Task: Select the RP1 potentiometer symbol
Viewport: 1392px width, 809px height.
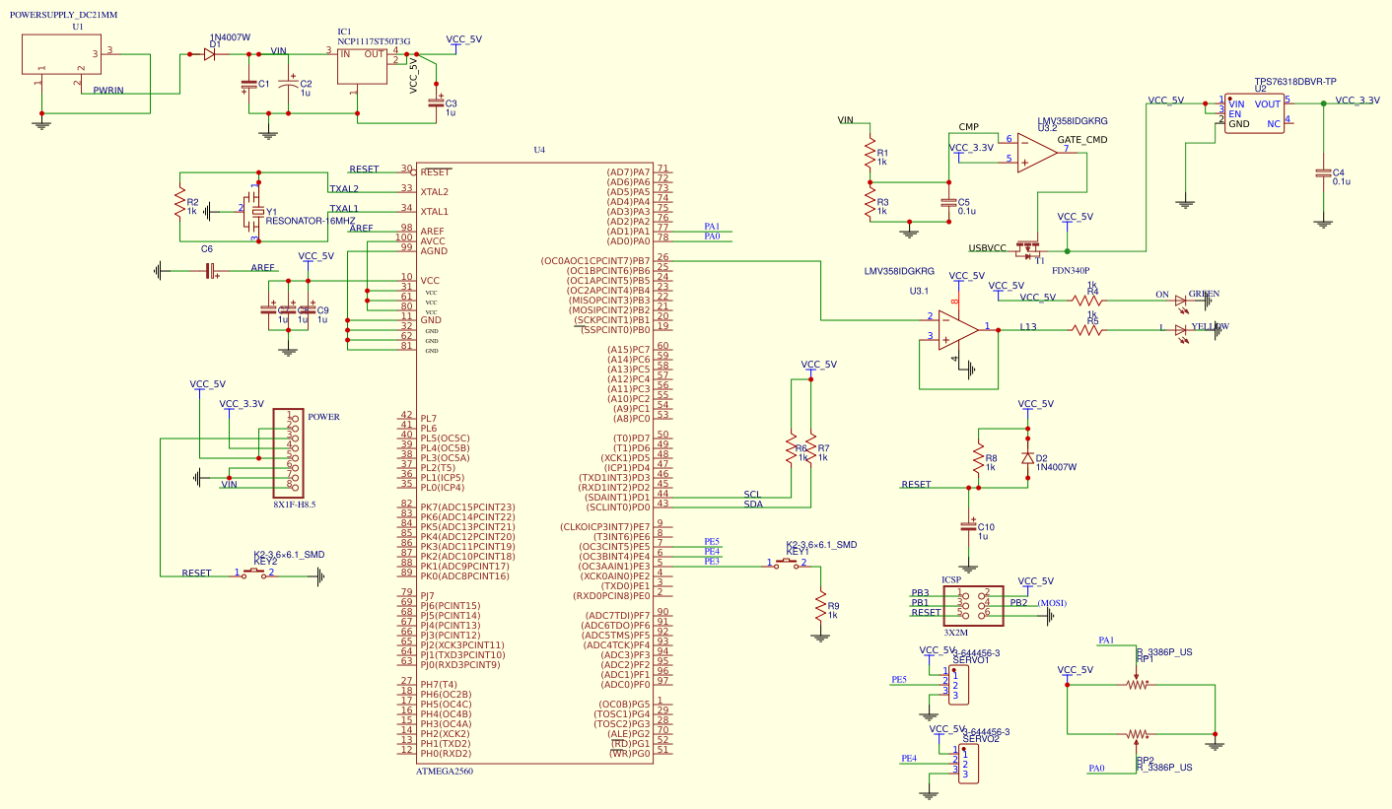Action: click(1138, 683)
